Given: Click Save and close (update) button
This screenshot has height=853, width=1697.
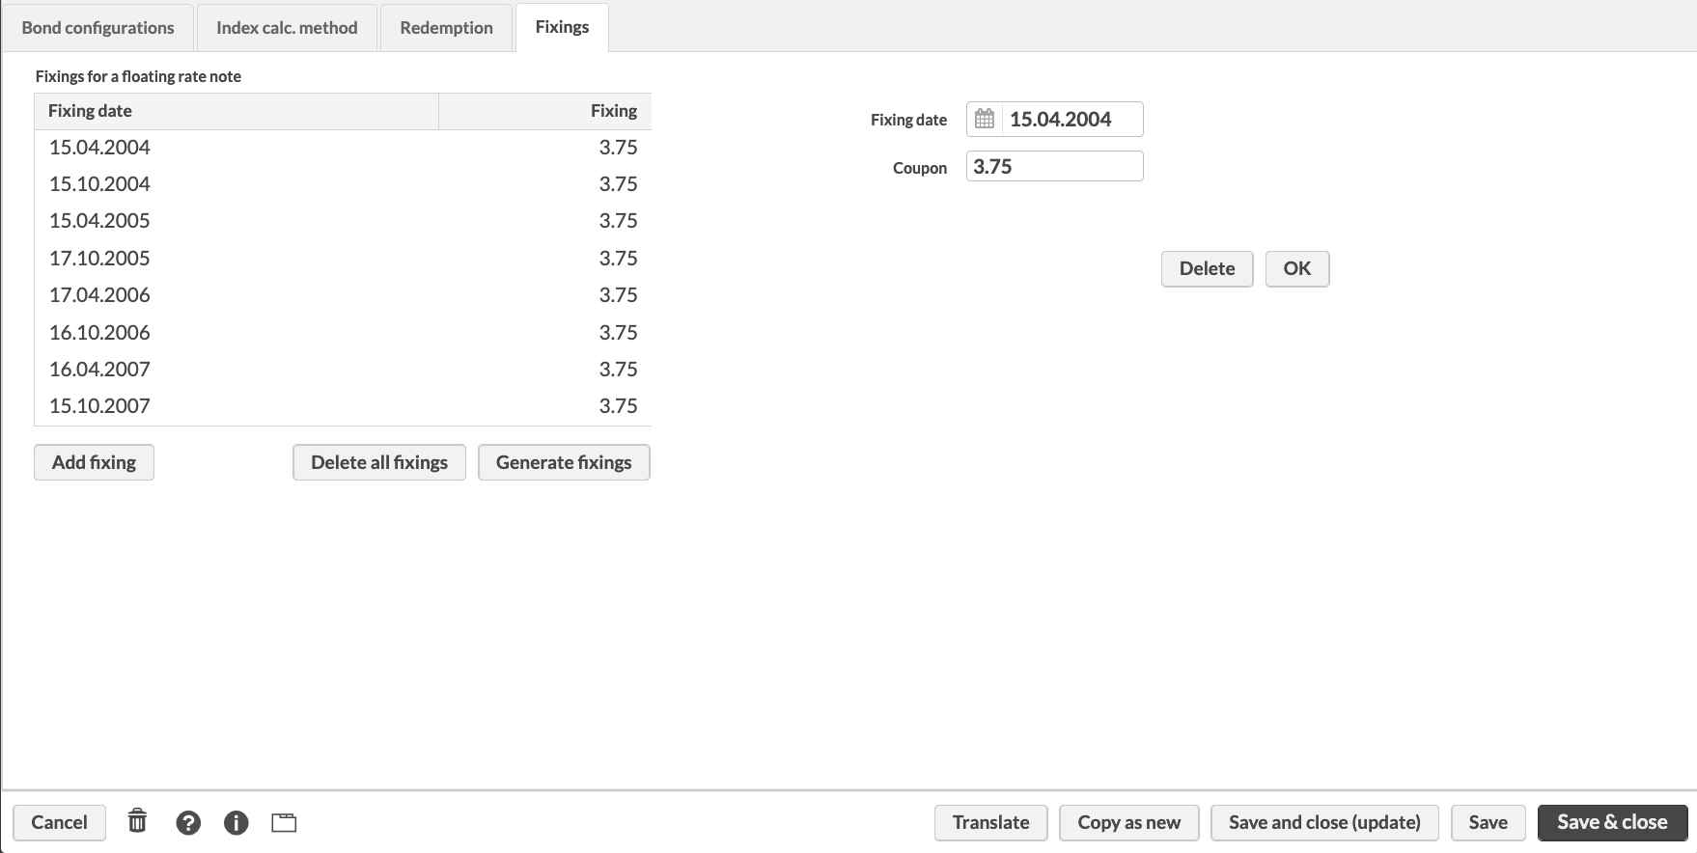Looking at the screenshot, I should click(1324, 822).
